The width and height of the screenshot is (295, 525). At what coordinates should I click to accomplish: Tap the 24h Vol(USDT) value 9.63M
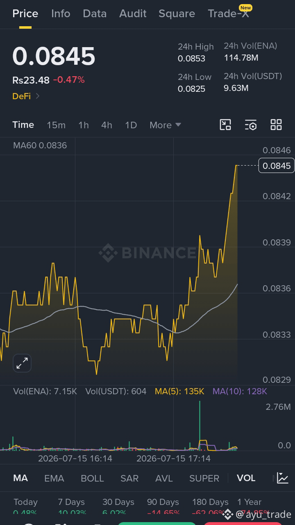click(x=236, y=88)
